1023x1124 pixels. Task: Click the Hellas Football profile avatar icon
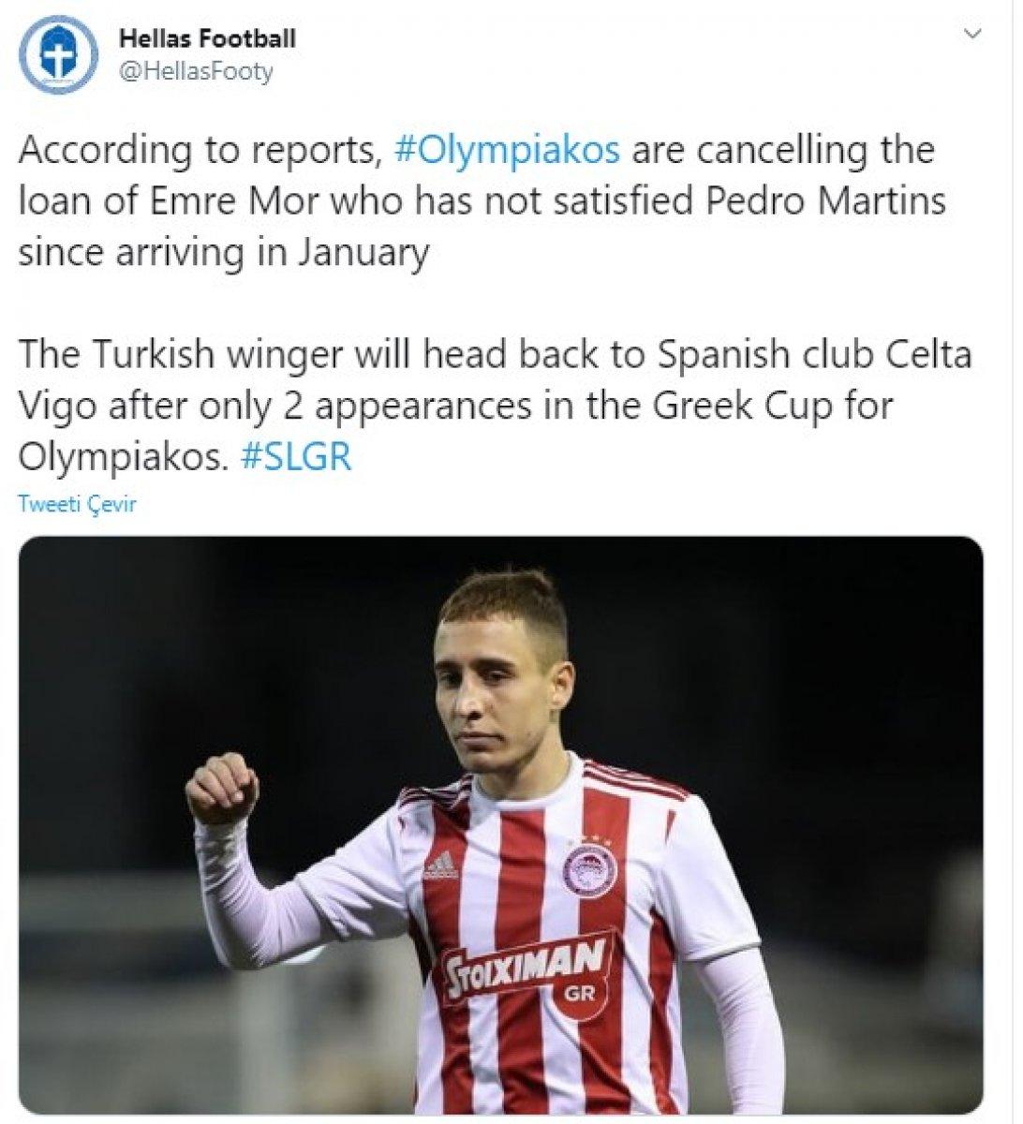tap(56, 54)
